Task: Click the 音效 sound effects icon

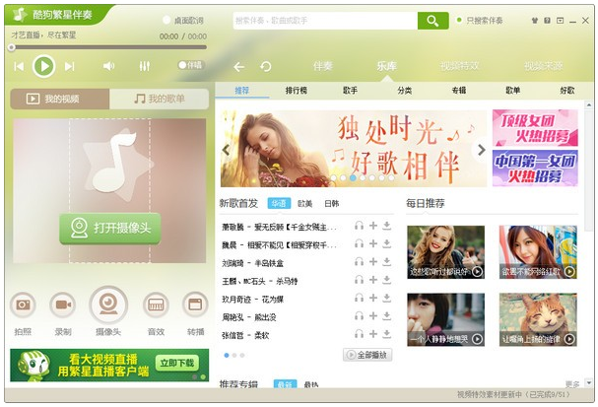Action: 156,305
